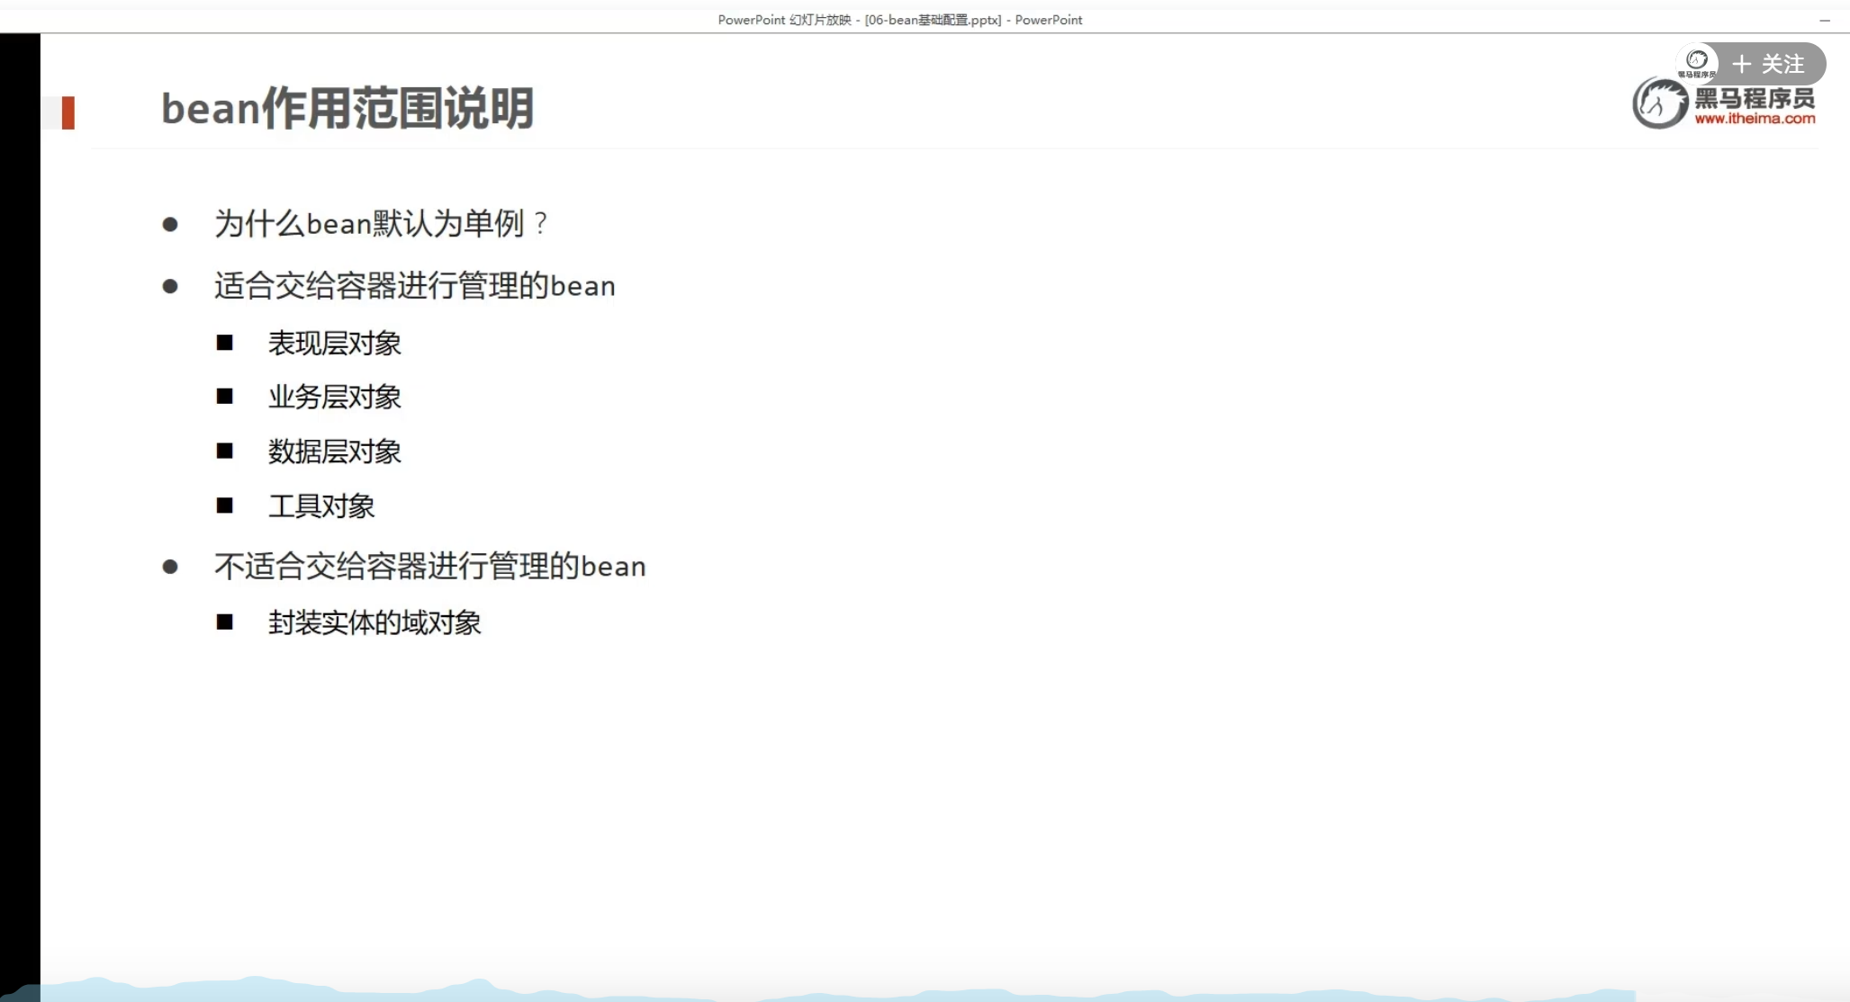Click the 黑马程序员 round avatar icon

[1696, 62]
